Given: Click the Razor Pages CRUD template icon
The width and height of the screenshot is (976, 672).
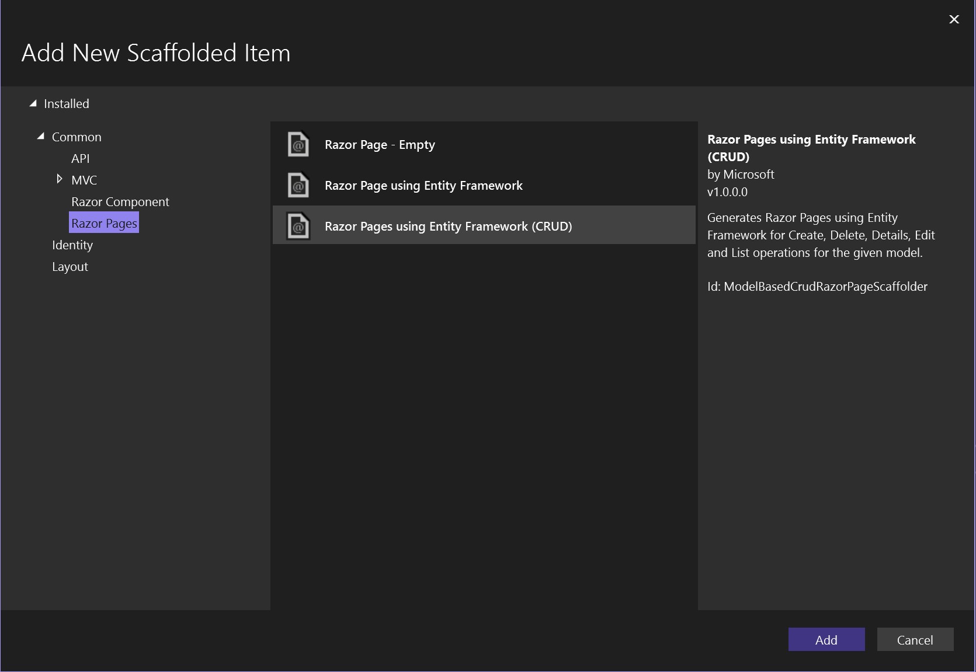Looking at the screenshot, I should [x=298, y=226].
